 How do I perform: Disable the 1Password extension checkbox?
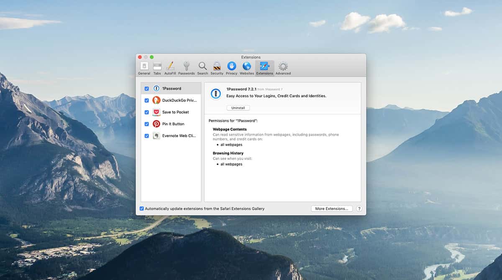[146, 89]
